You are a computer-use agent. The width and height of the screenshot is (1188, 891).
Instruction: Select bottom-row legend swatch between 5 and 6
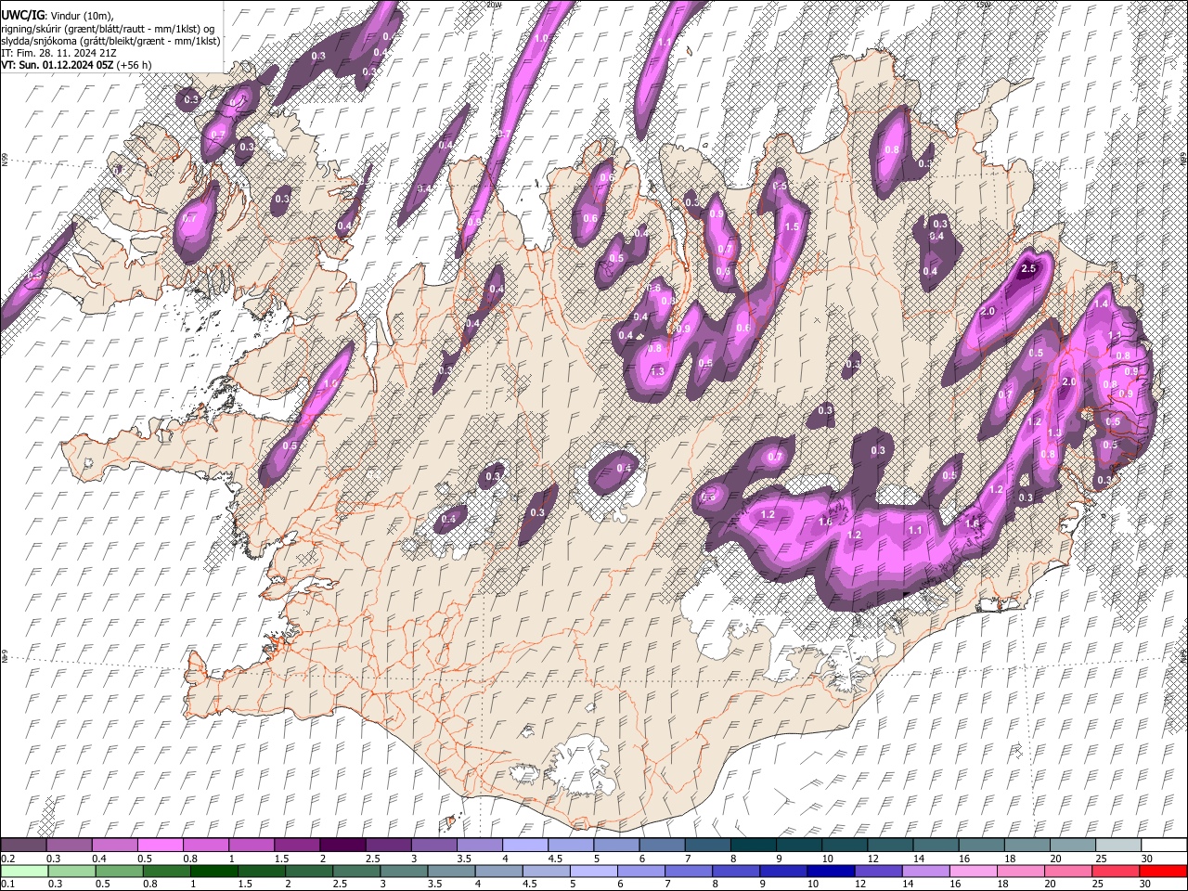(593, 871)
